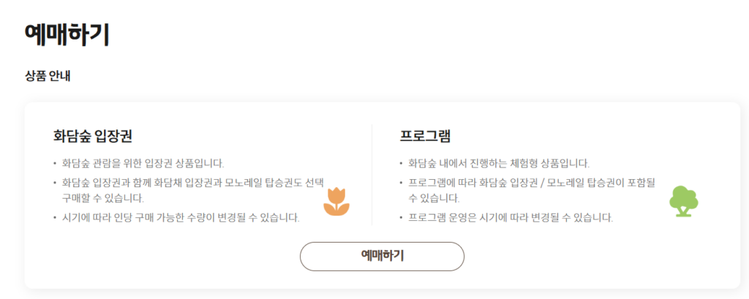Image resolution: width=749 pixels, height=299 pixels.
Task: Click the line about 인당 구매 가능한 수량
Action: [181, 217]
